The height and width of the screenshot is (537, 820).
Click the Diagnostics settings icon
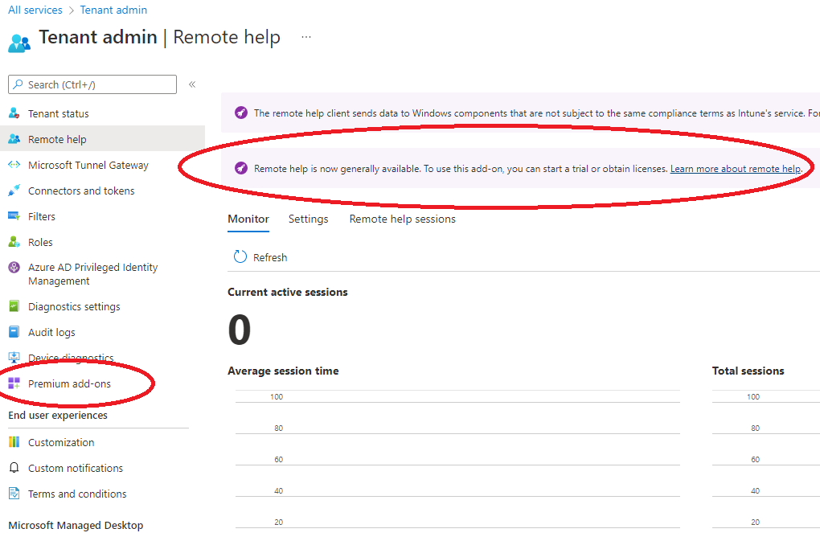coord(14,306)
